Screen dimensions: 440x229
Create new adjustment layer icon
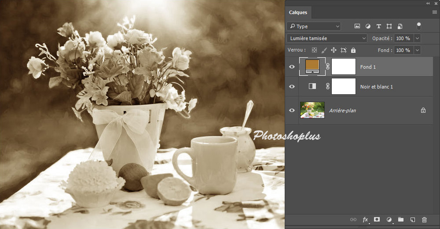tap(389, 219)
